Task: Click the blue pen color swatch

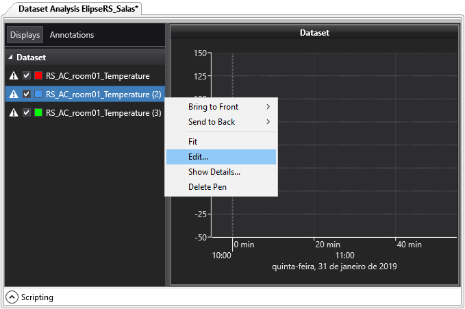Action: (39, 95)
